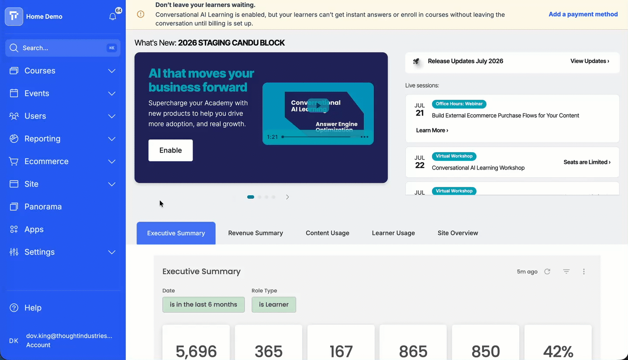Go to the next carousel slide arrow
Screen dimensions: 628x360
[x=287, y=197]
